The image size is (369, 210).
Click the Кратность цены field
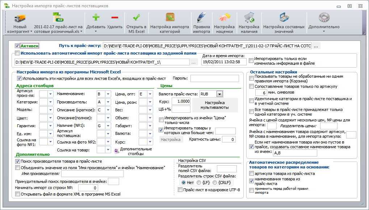(x=229, y=140)
